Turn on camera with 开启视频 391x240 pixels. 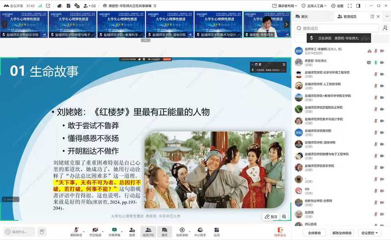(x=95, y=231)
